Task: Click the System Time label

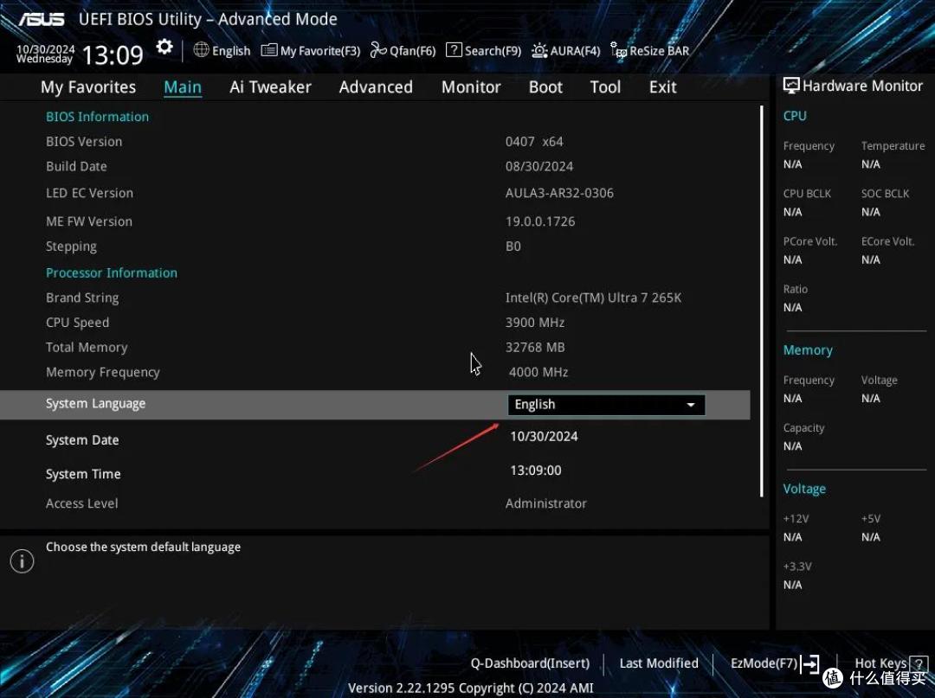Action: tap(83, 474)
